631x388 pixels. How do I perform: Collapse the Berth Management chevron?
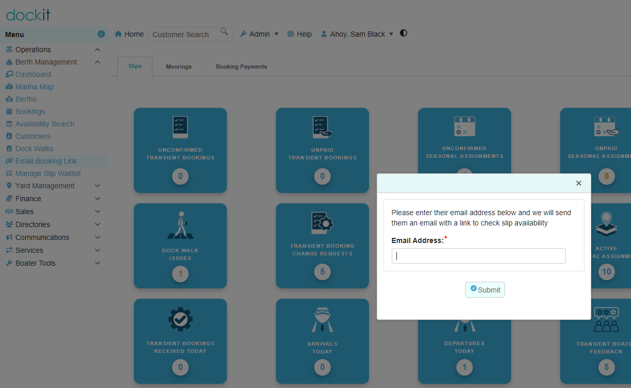[98, 62]
